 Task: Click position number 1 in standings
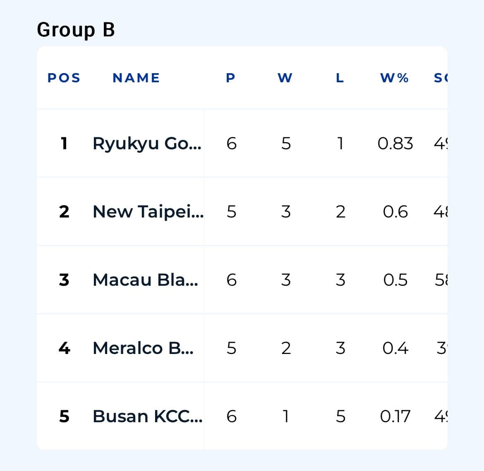pos(64,143)
